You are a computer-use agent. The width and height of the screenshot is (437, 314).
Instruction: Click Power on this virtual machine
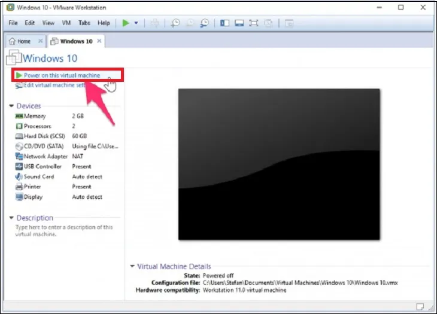[x=62, y=75]
